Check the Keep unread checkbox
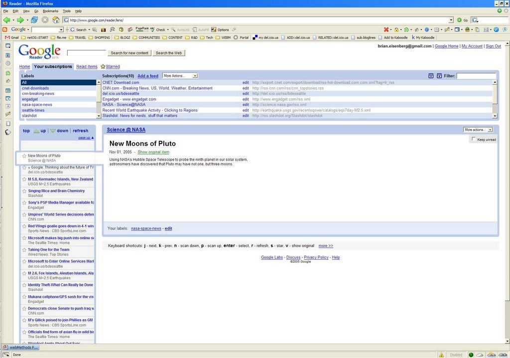Screen dimensions: 510x358 [474, 139]
